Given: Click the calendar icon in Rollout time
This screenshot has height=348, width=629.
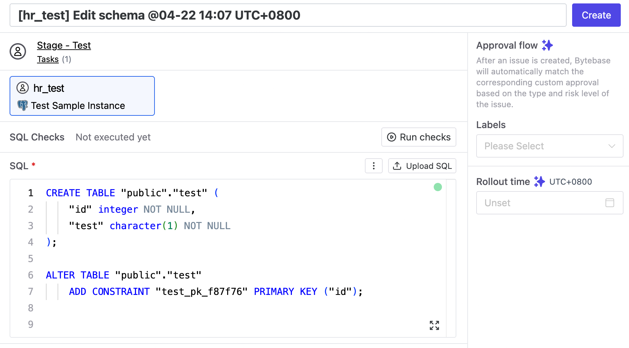Looking at the screenshot, I should point(610,203).
